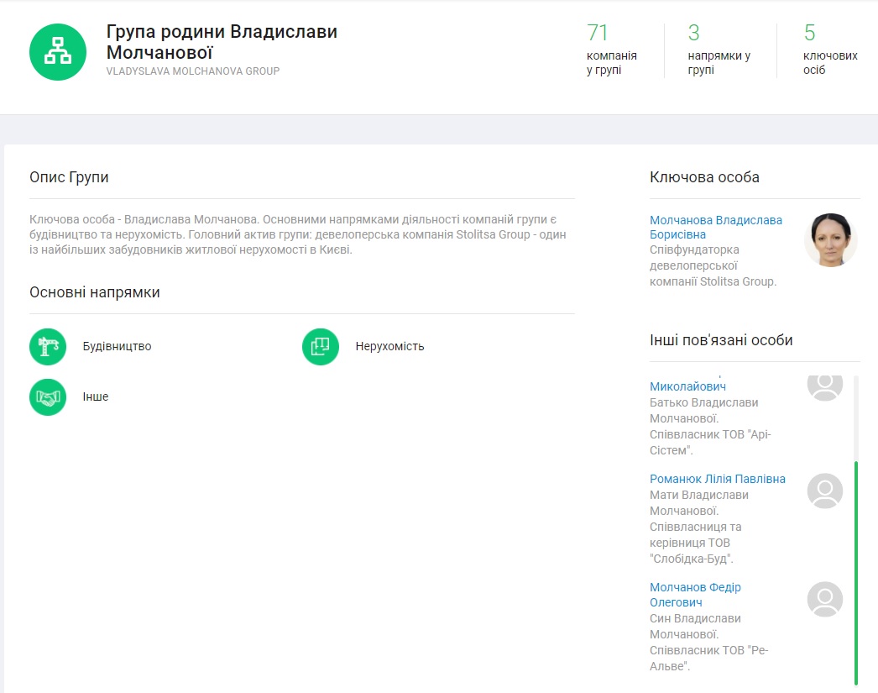
Task: Open the Молчанов Федір Олегович link
Action: [695, 595]
